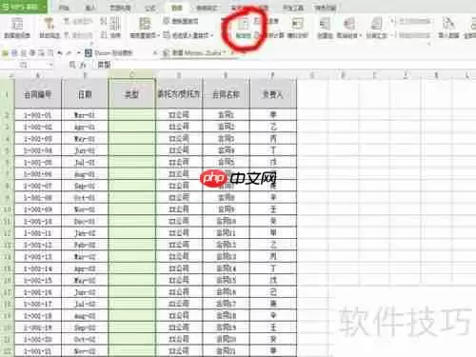The height and width of the screenshot is (357, 476).
Task: Select the 类型 header cell
Action: [x=131, y=94]
